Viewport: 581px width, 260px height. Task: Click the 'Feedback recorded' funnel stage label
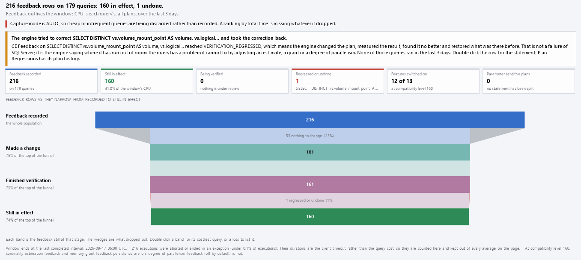tap(27, 116)
